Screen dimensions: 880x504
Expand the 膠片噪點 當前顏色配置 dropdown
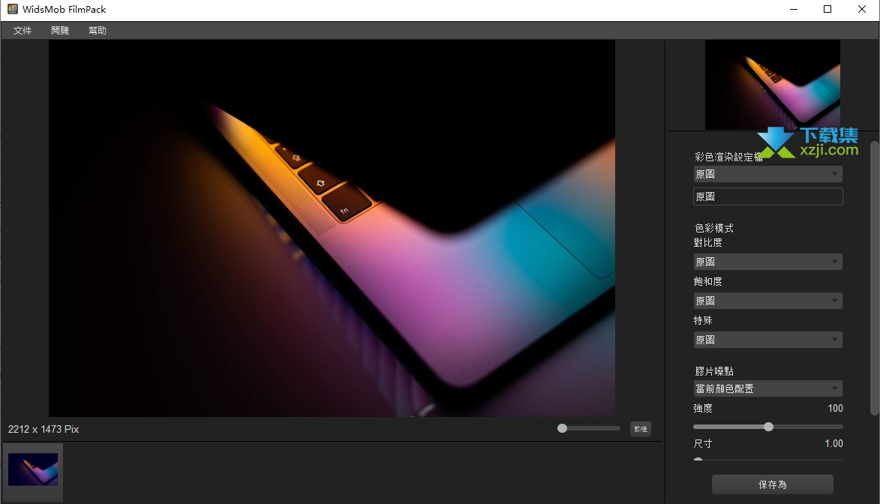point(767,388)
